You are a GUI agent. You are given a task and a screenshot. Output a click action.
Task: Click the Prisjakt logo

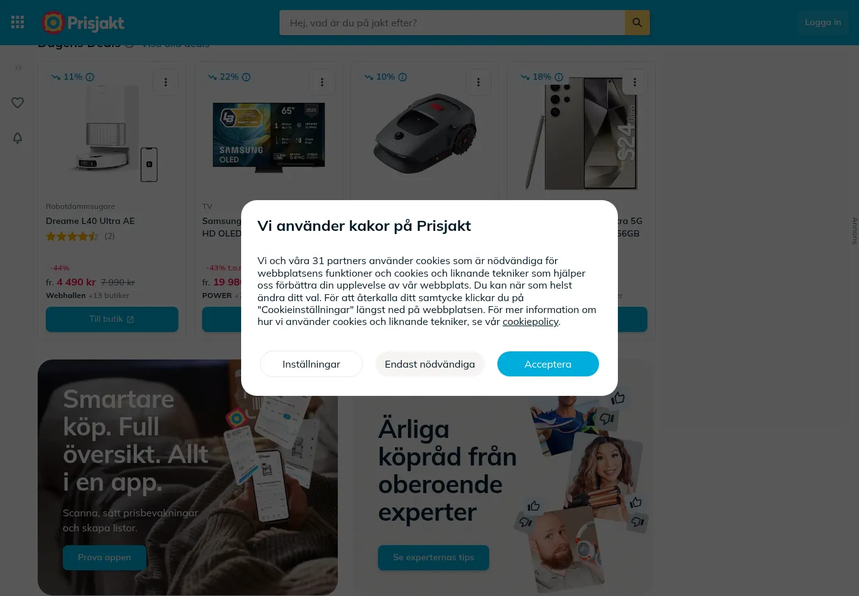[83, 23]
